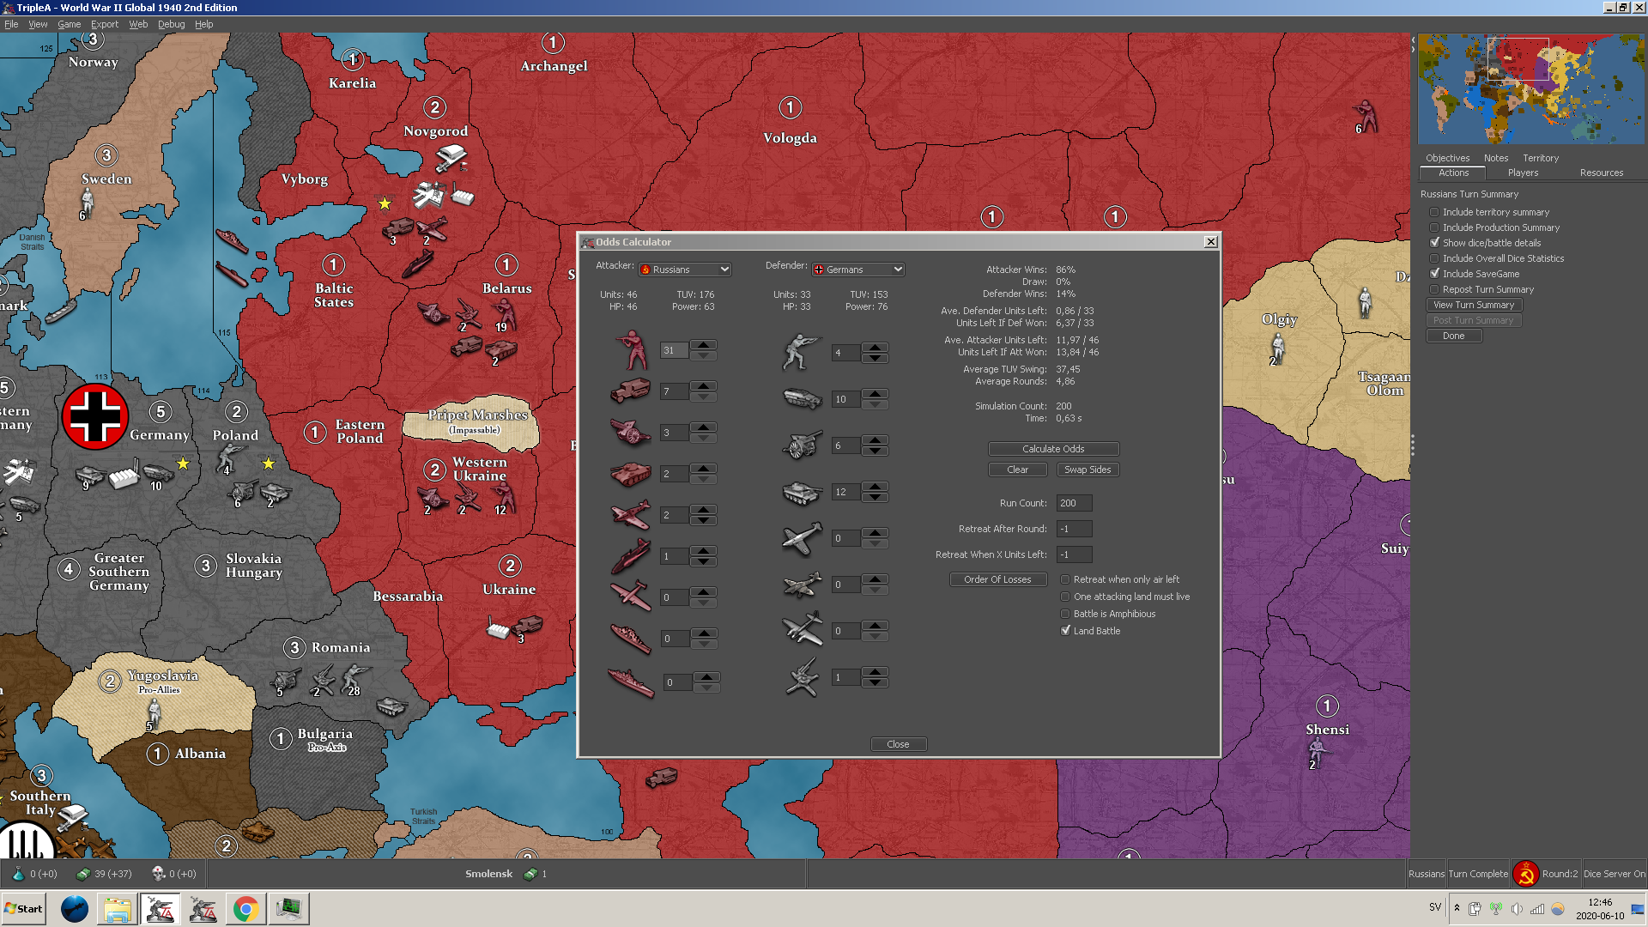Check Retreat when only air left

pos(1065,579)
